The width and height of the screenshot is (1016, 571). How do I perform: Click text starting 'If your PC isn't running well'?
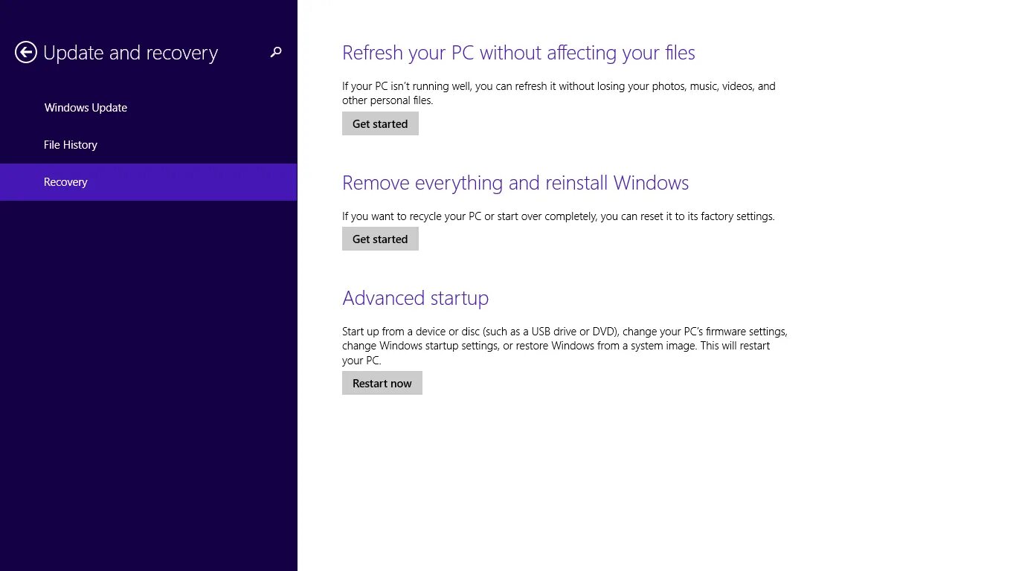tap(559, 93)
